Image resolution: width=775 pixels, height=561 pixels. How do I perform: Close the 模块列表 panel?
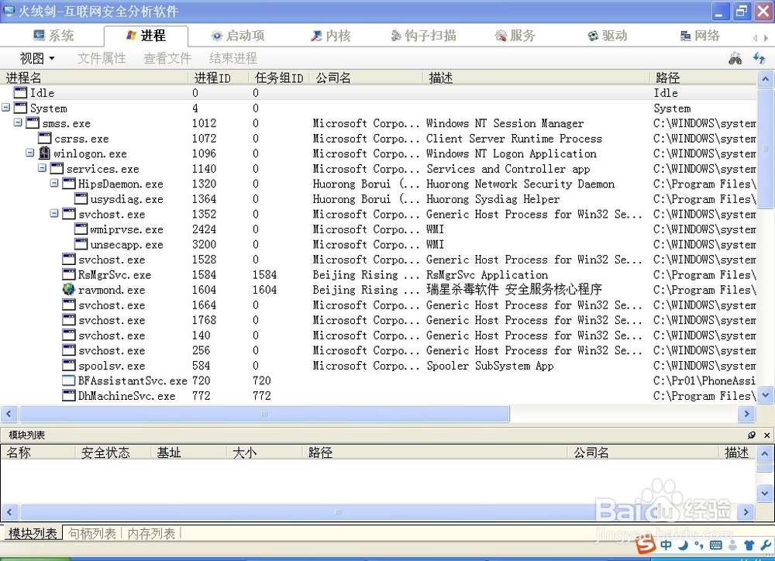click(x=766, y=435)
